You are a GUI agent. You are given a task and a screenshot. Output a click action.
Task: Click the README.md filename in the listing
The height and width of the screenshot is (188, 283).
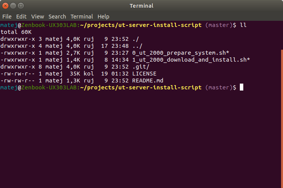pos(147,81)
